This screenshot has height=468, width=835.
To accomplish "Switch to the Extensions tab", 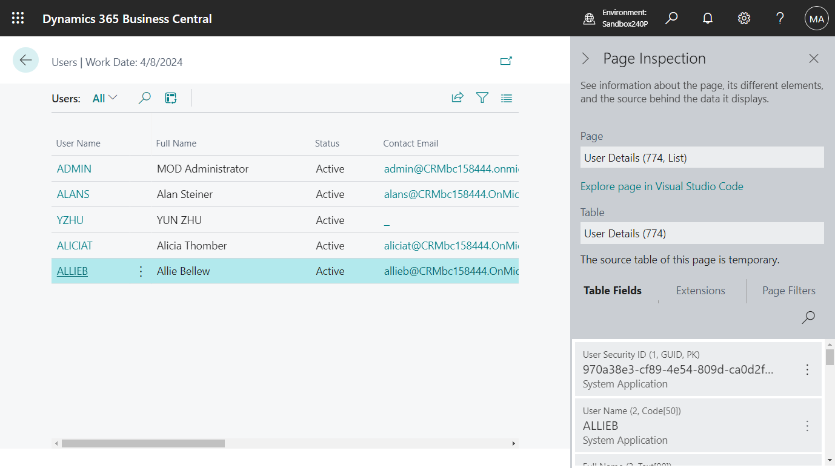I will (x=700, y=291).
